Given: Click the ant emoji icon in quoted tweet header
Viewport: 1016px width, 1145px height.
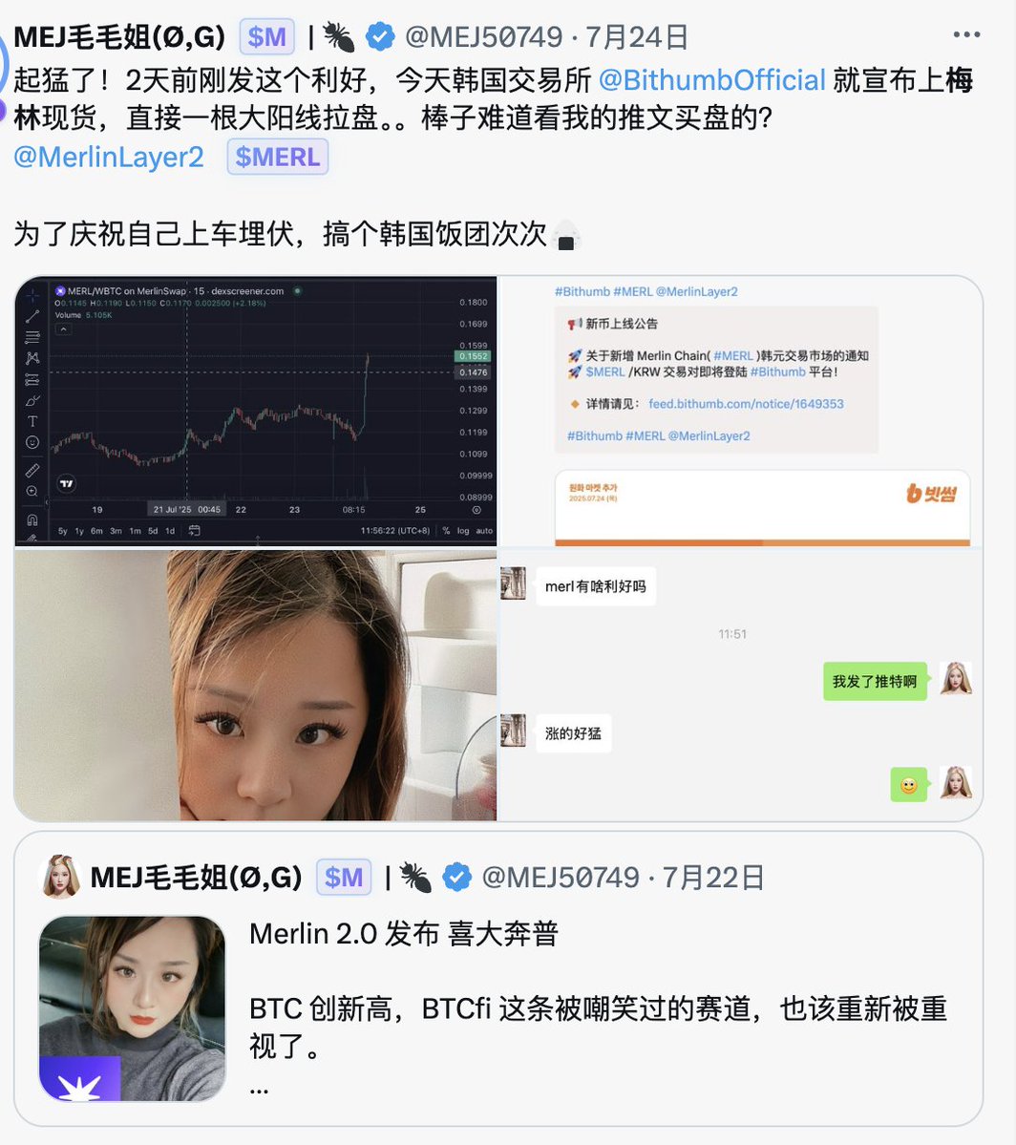Looking at the screenshot, I should coord(416,877).
